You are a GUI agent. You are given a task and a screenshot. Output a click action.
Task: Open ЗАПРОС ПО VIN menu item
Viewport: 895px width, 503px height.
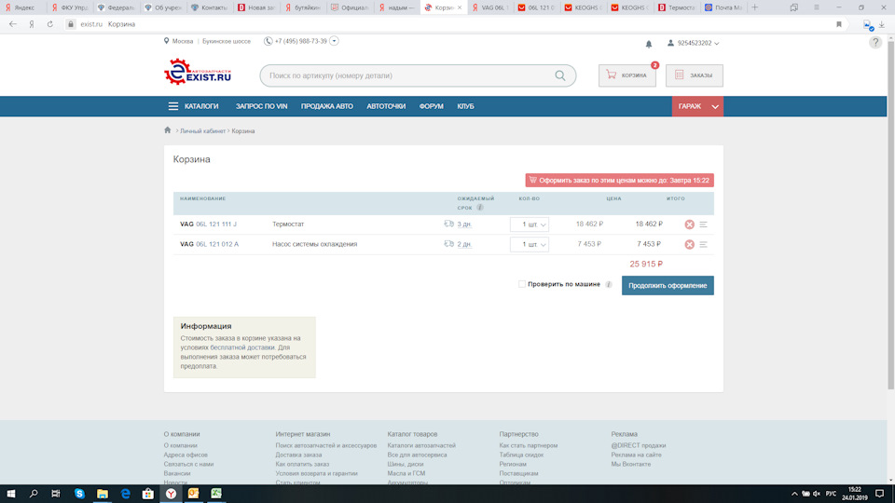pos(261,106)
